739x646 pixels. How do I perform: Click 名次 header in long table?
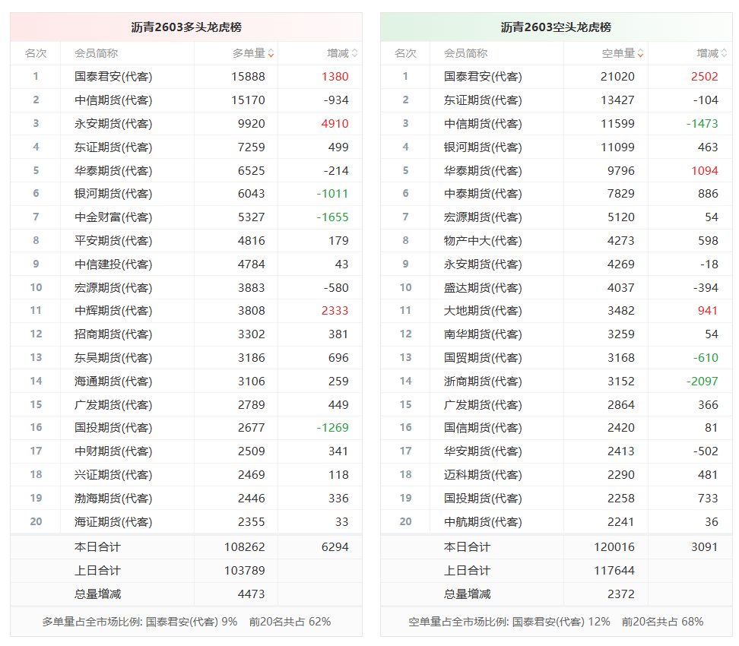click(36, 53)
